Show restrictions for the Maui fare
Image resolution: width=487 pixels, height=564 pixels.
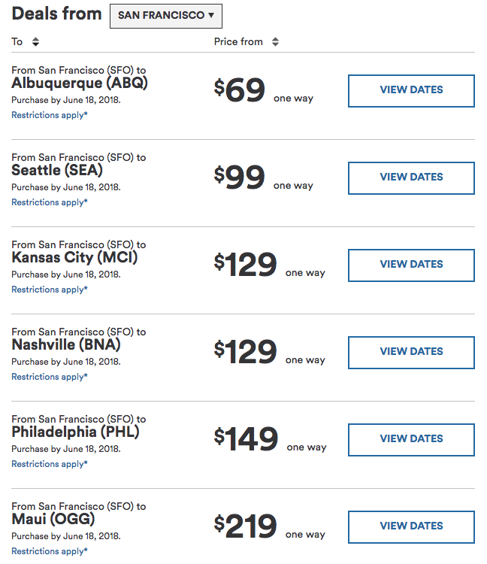50,551
